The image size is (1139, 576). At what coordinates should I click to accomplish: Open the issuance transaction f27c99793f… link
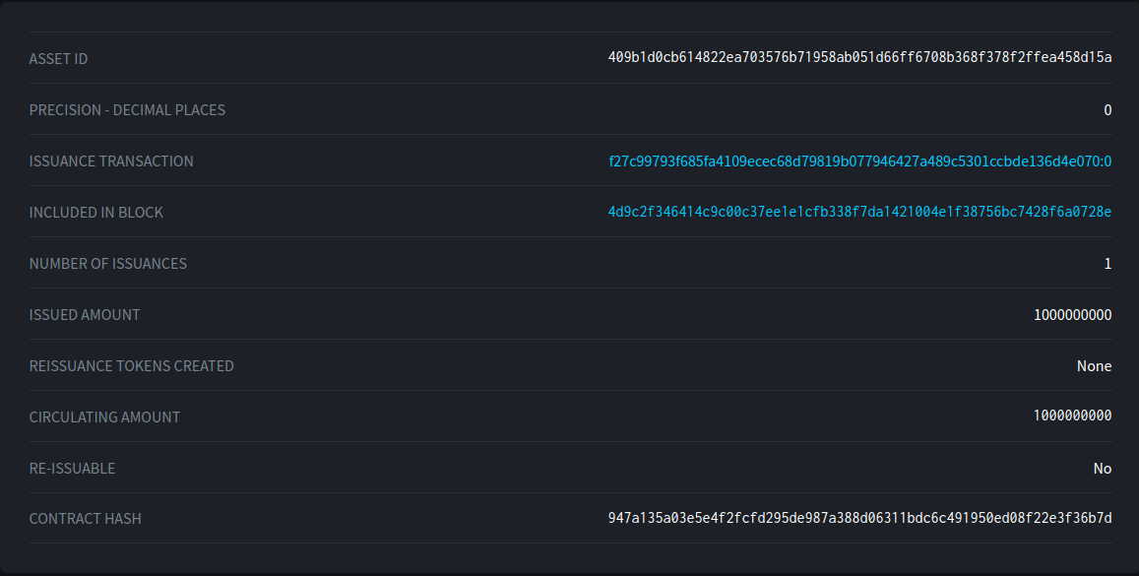tap(859, 161)
